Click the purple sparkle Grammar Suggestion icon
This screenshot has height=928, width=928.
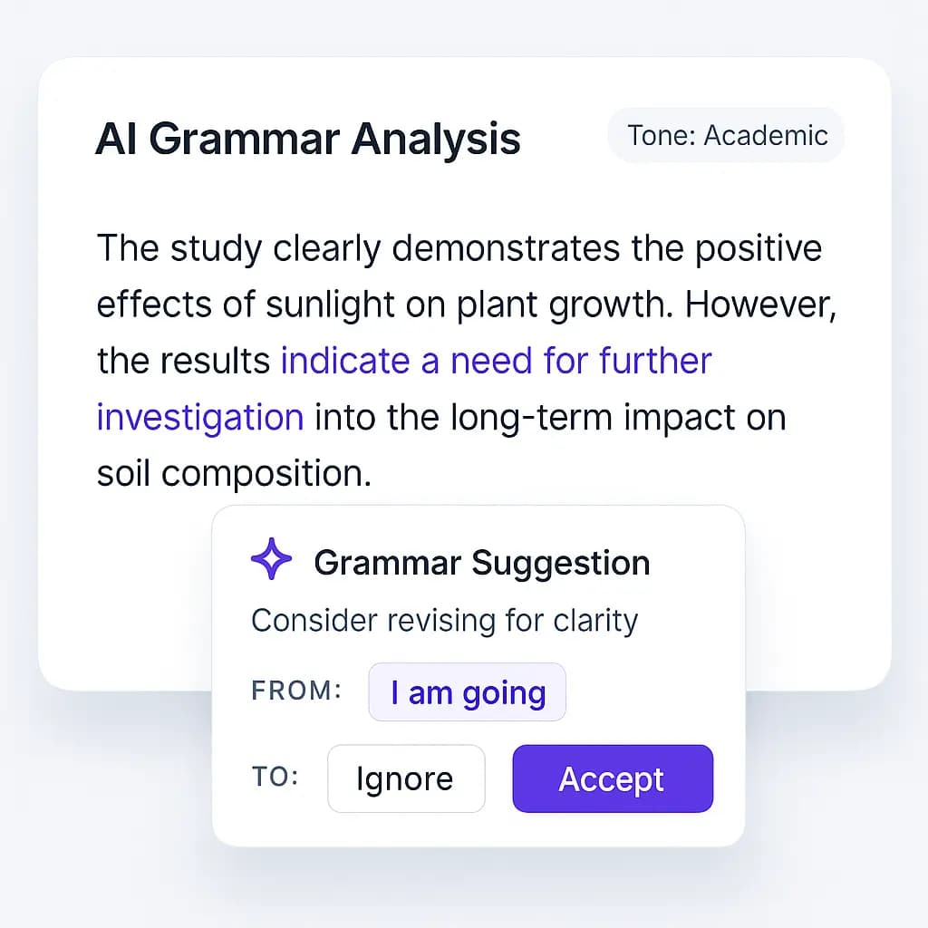click(270, 559)
